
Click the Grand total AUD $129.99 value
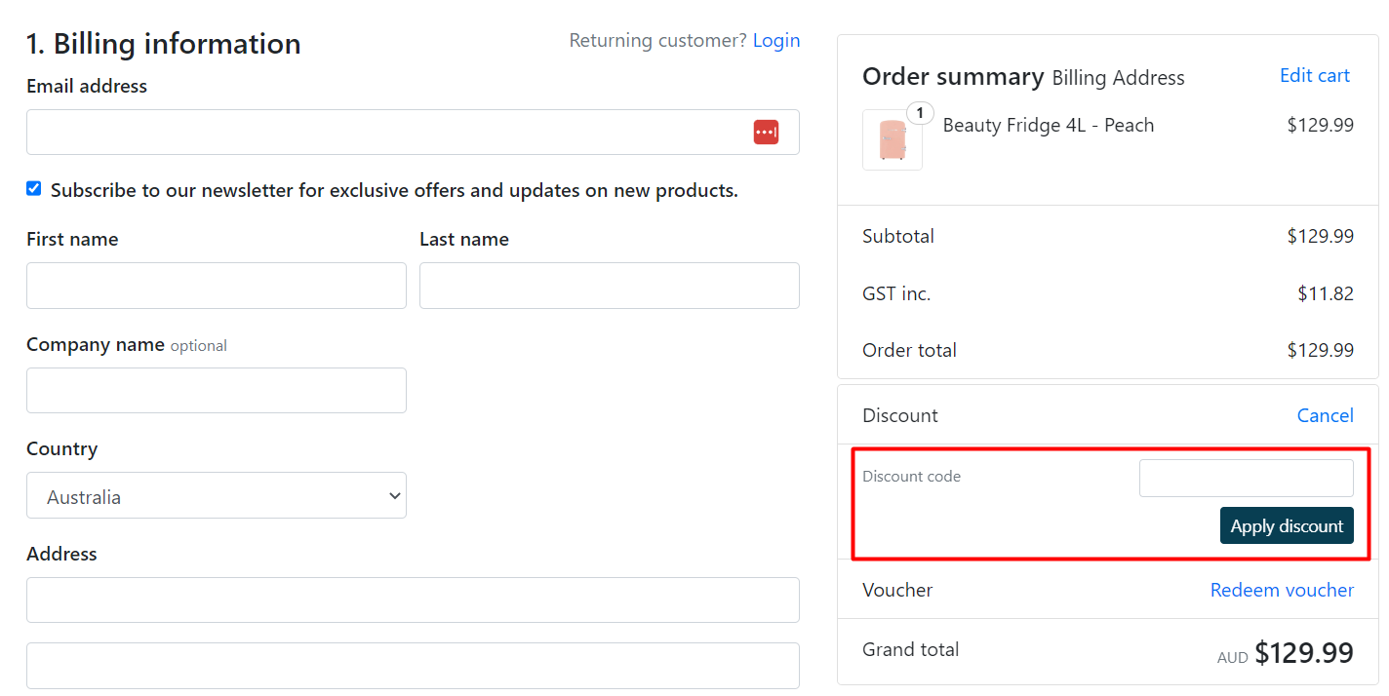[1286, 653]
